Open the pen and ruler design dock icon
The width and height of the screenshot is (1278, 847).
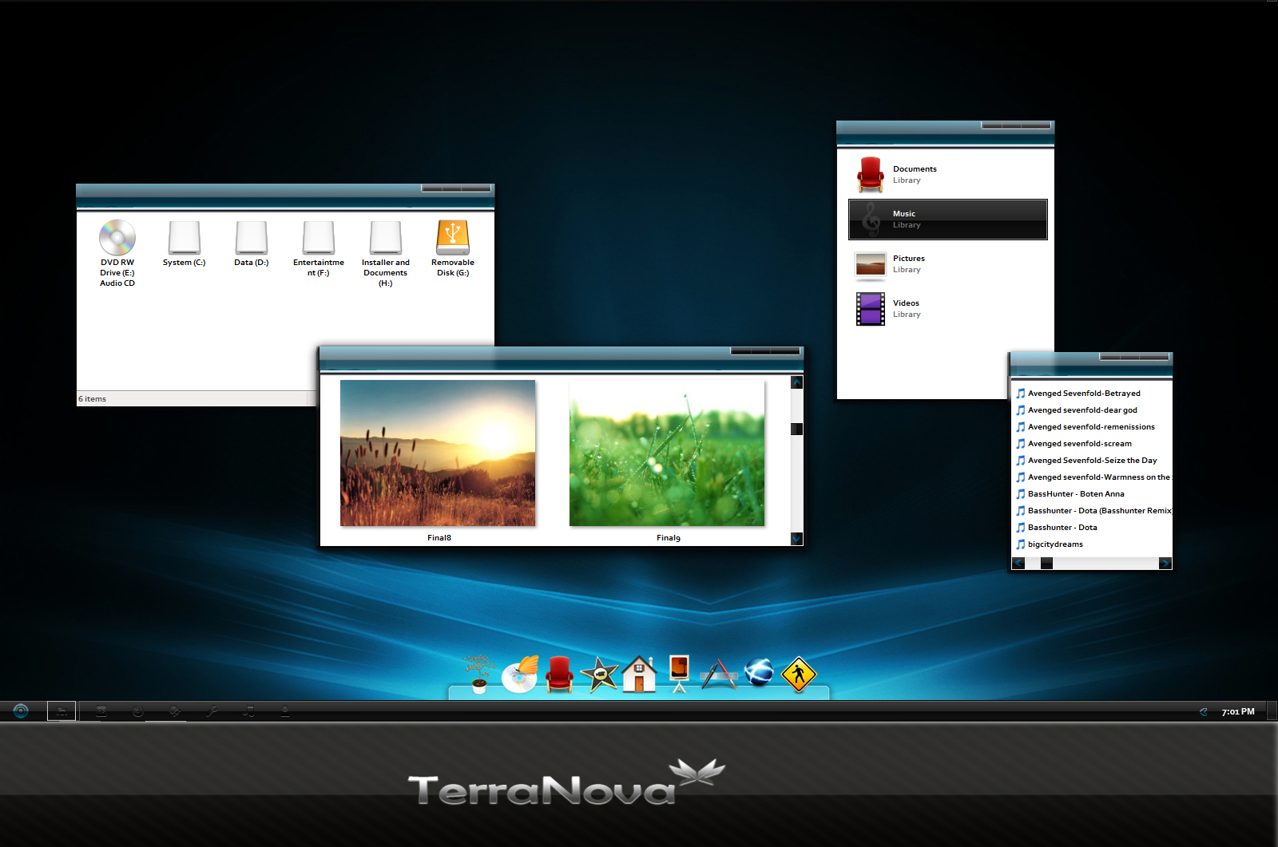point(718,673)
